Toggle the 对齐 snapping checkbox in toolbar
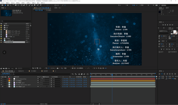 [x=55, y=5]
